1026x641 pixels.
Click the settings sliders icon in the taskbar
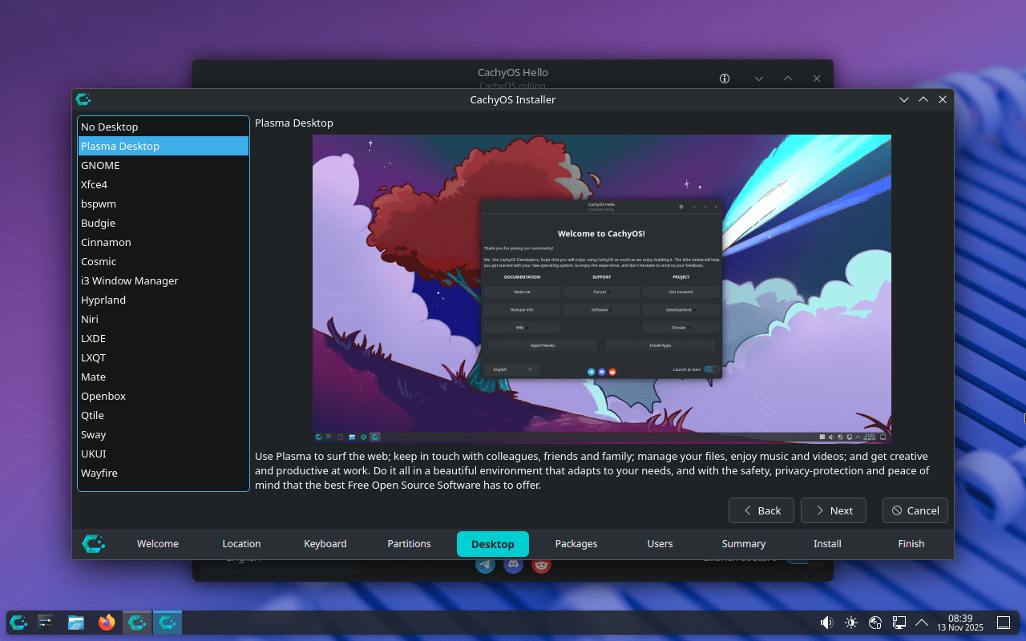click(45, 622)
